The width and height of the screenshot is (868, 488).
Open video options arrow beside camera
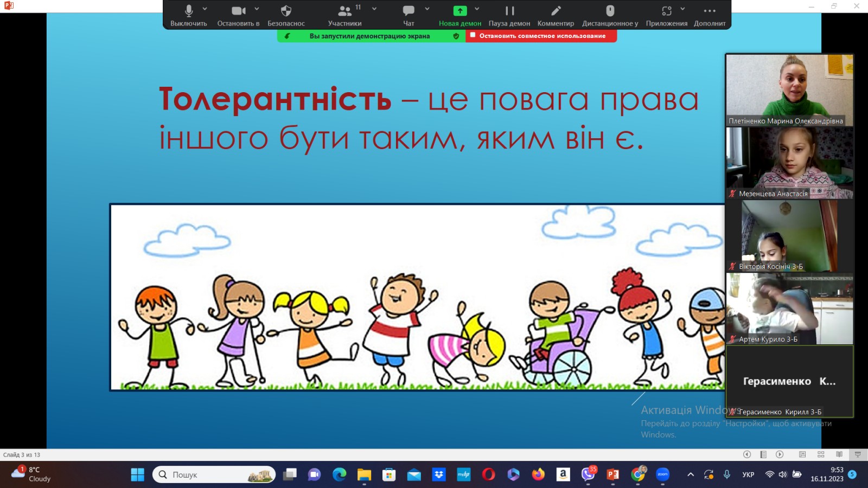[x=257, y=9]
